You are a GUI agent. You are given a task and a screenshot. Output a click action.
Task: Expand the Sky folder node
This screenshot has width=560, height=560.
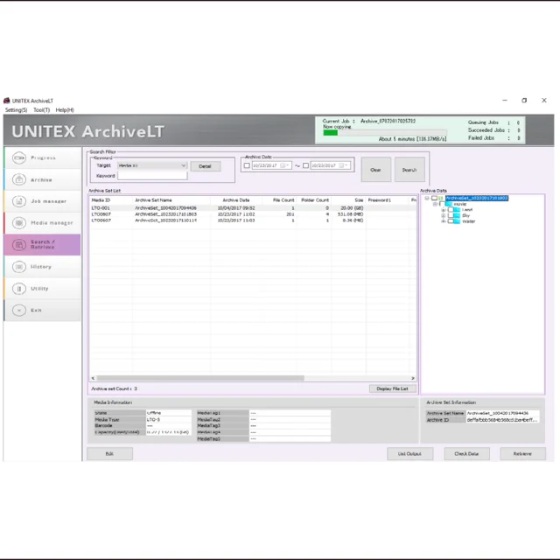tap(444, 215)
